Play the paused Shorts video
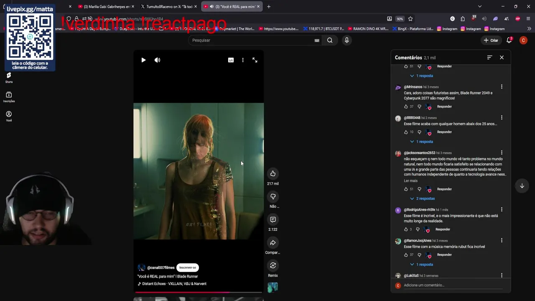 (143, 60)
